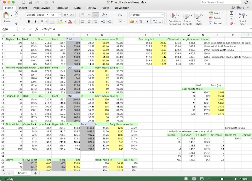The image size is (252, 181).
Task: Switch to the Formulas tab
Action: (62, 8)
